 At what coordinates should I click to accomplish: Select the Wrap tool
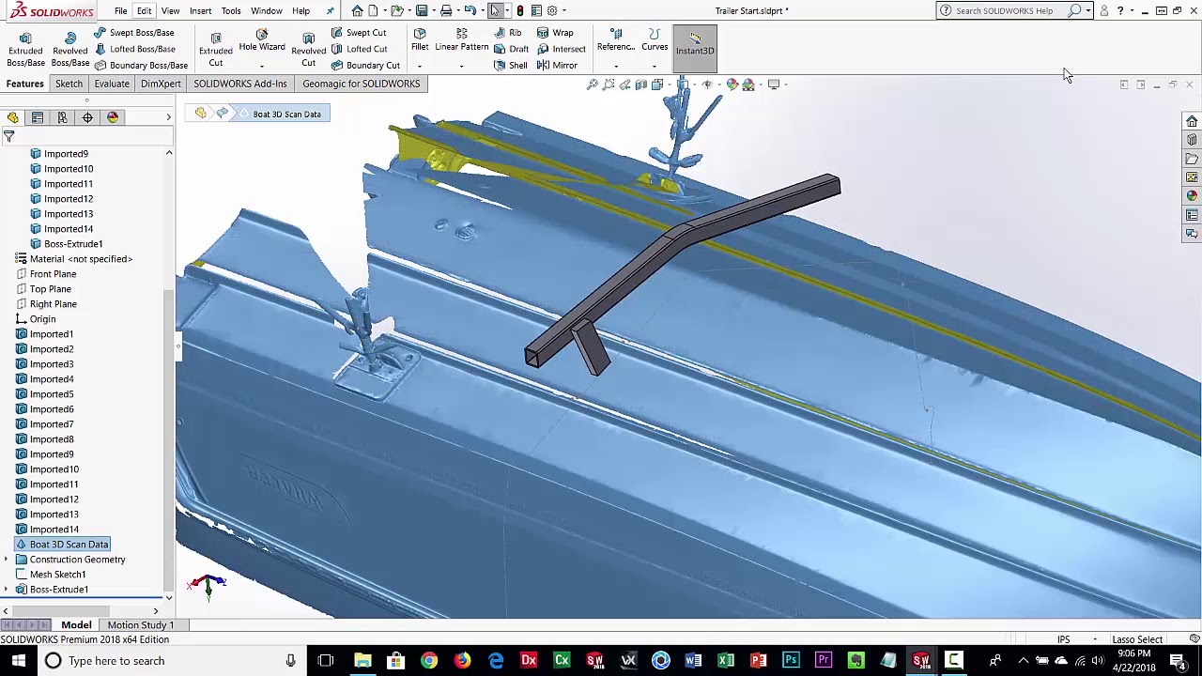click(x=555, y=33)
